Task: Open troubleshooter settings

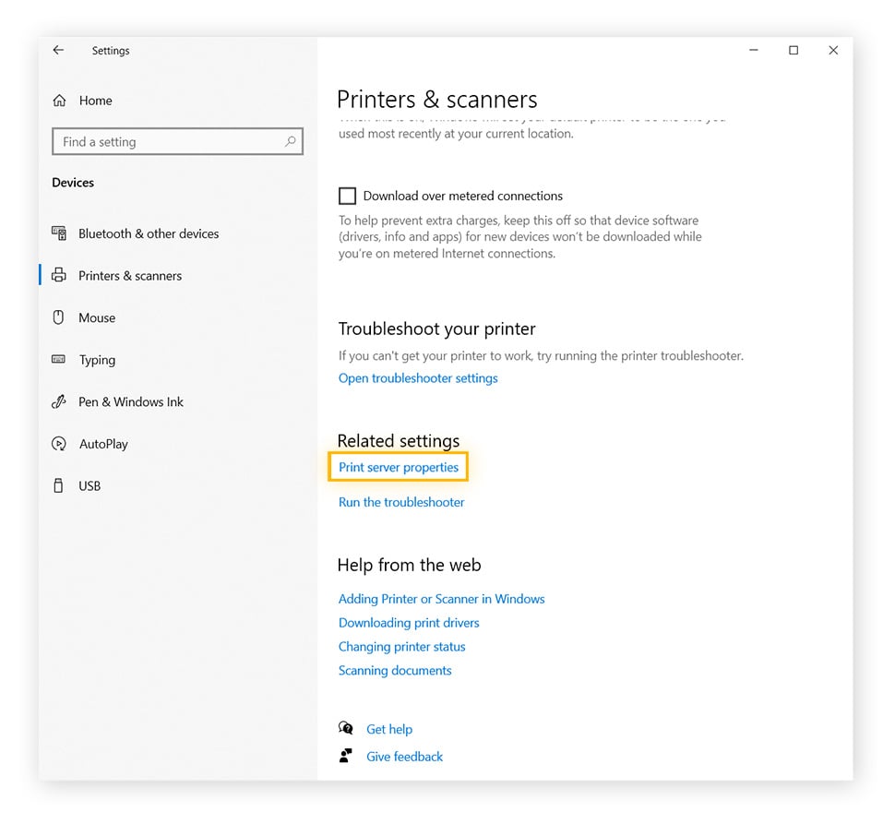Action: [418, 377]
